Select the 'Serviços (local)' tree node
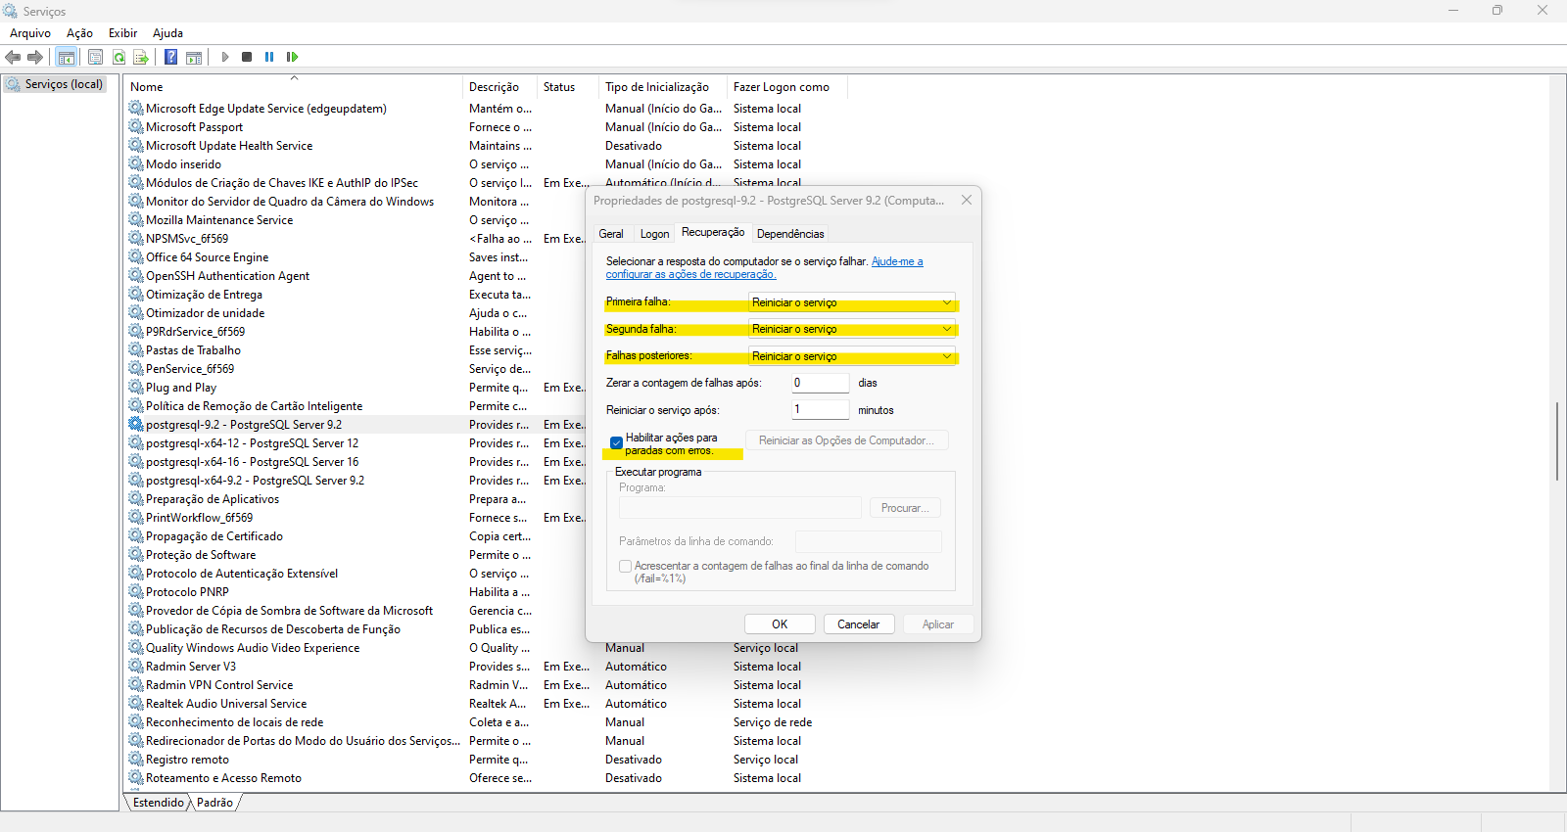 [x=64, y=84]
